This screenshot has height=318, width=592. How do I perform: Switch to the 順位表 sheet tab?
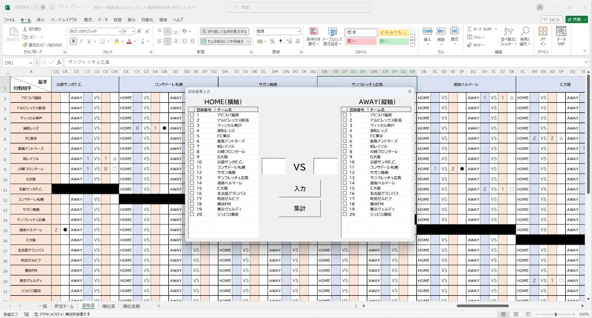[108, 306]
